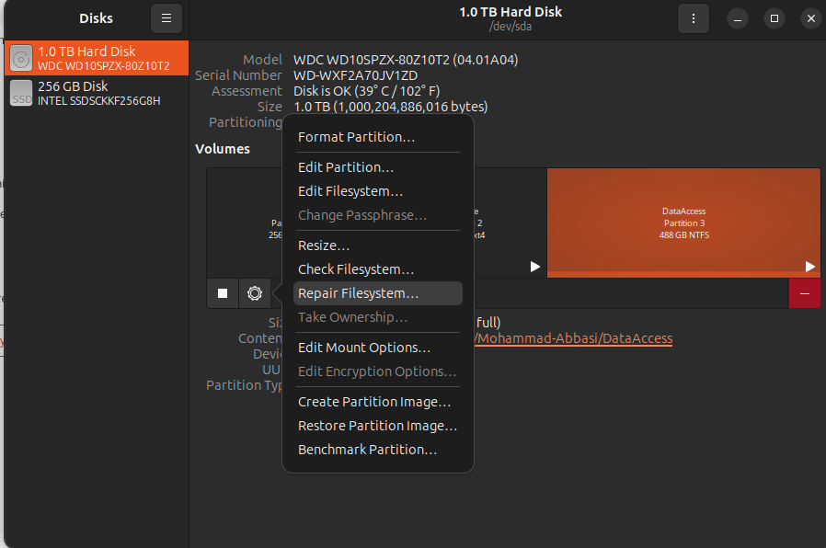This screenshot has height=548, width=826.
Task: Click Repair Filesystem menu item
Action: (358, 293)
